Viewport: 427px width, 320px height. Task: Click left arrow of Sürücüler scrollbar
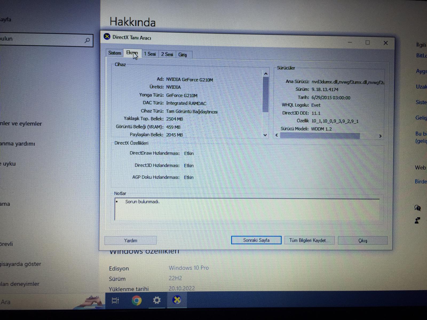point(277,135)
